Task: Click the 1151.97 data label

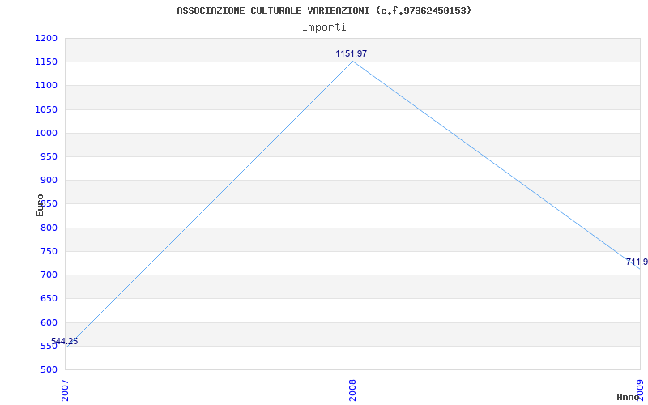Action: pyautogui.click(x=352, y=53)
